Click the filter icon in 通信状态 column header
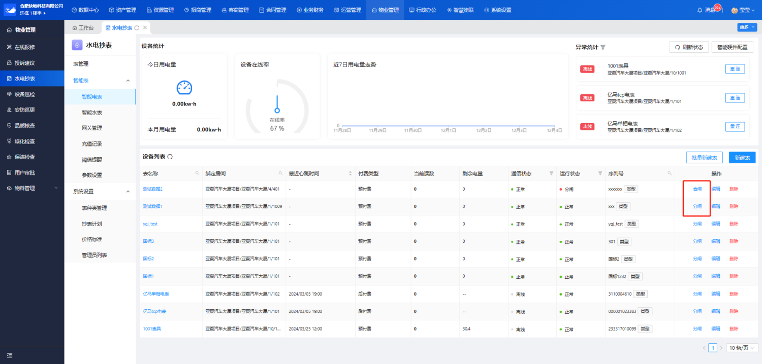 pyautogui.click(x=551, y=173)
